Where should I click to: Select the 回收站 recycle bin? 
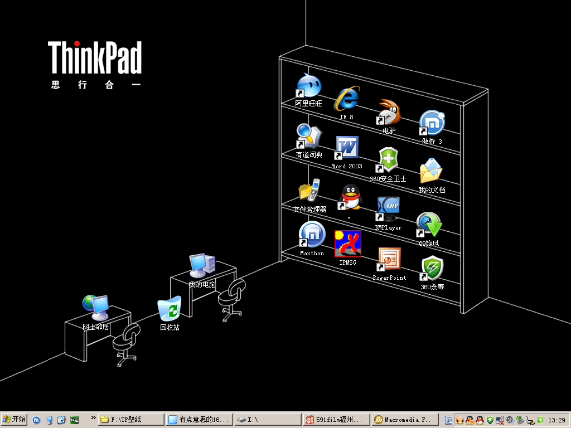170,313
